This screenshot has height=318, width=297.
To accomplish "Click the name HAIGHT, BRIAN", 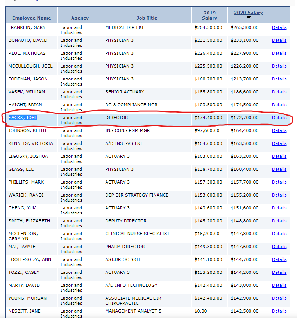I will [25, 105].
